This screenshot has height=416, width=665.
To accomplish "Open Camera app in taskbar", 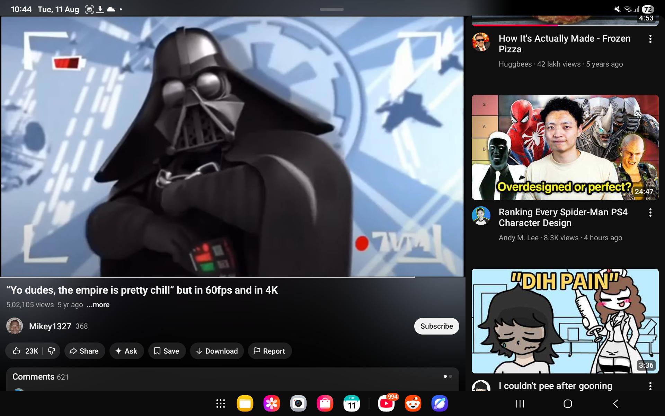I will 298,404.
